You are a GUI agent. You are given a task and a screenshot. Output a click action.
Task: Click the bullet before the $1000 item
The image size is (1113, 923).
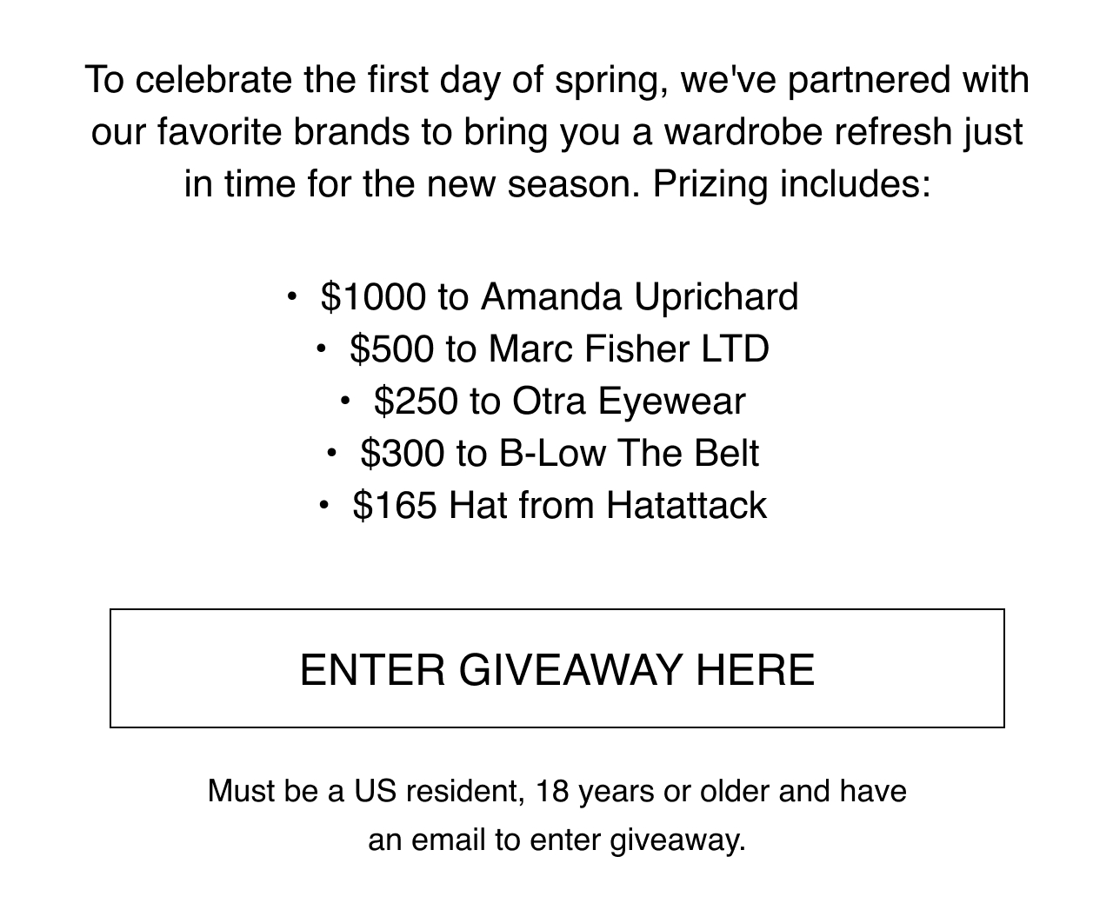tap(292, 297)
